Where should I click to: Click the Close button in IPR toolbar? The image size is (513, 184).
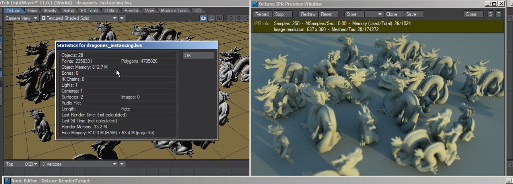474,14
